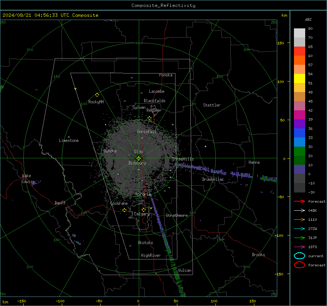The image size is (327, 306).
Task: Click the 39 dBZ purple color swatch
Action: click(299, 124)
